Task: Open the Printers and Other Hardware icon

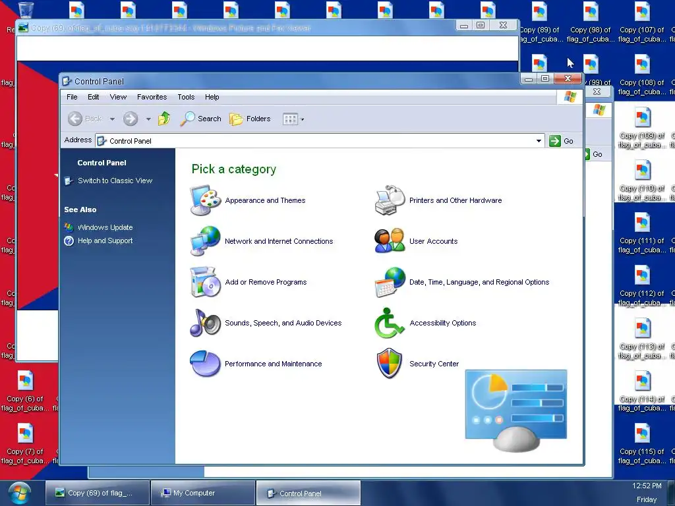Action: pos(390,200)
